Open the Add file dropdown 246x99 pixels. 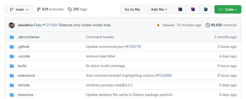(x=159, y=9)
